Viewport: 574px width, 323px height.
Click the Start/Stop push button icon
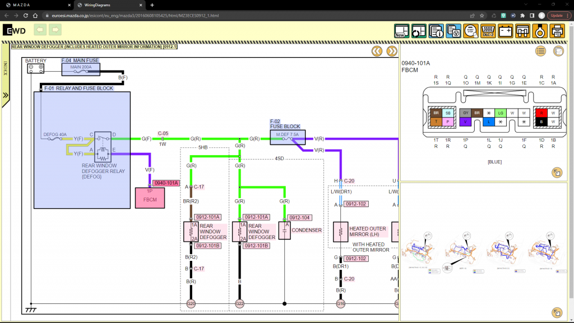click(x=471, y=31)
